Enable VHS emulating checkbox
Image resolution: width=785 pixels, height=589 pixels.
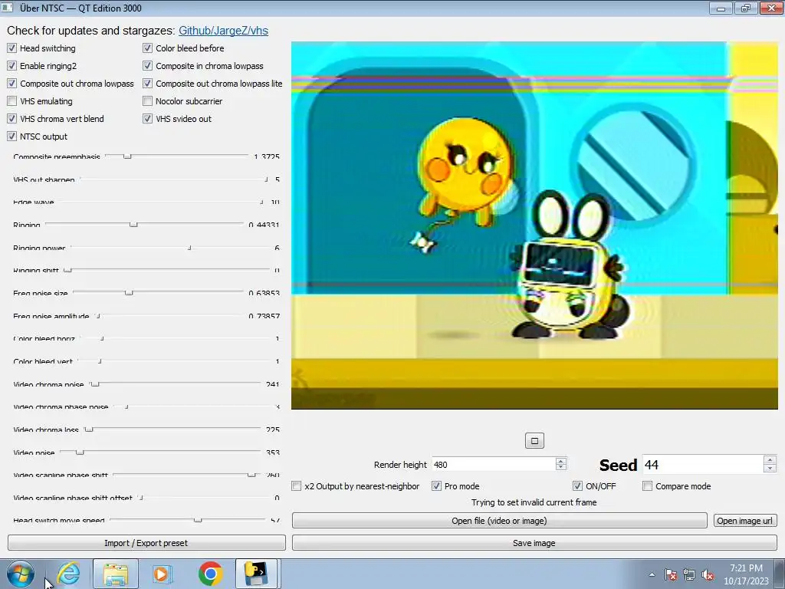click(x=11, y=101)
